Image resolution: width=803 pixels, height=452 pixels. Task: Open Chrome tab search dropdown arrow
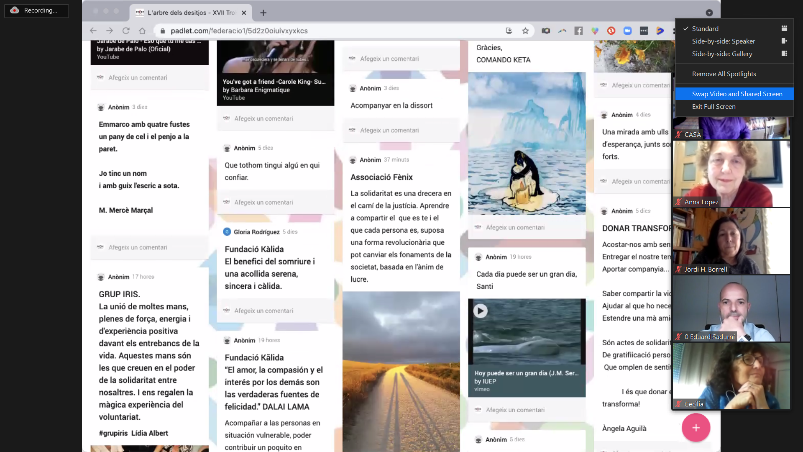click(709, 13)
